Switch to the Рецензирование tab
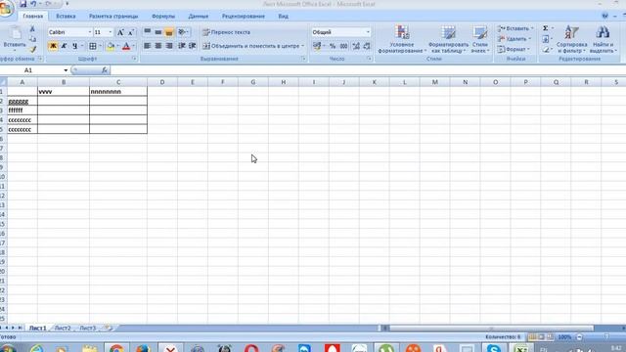626x352 pixels. 244,17
